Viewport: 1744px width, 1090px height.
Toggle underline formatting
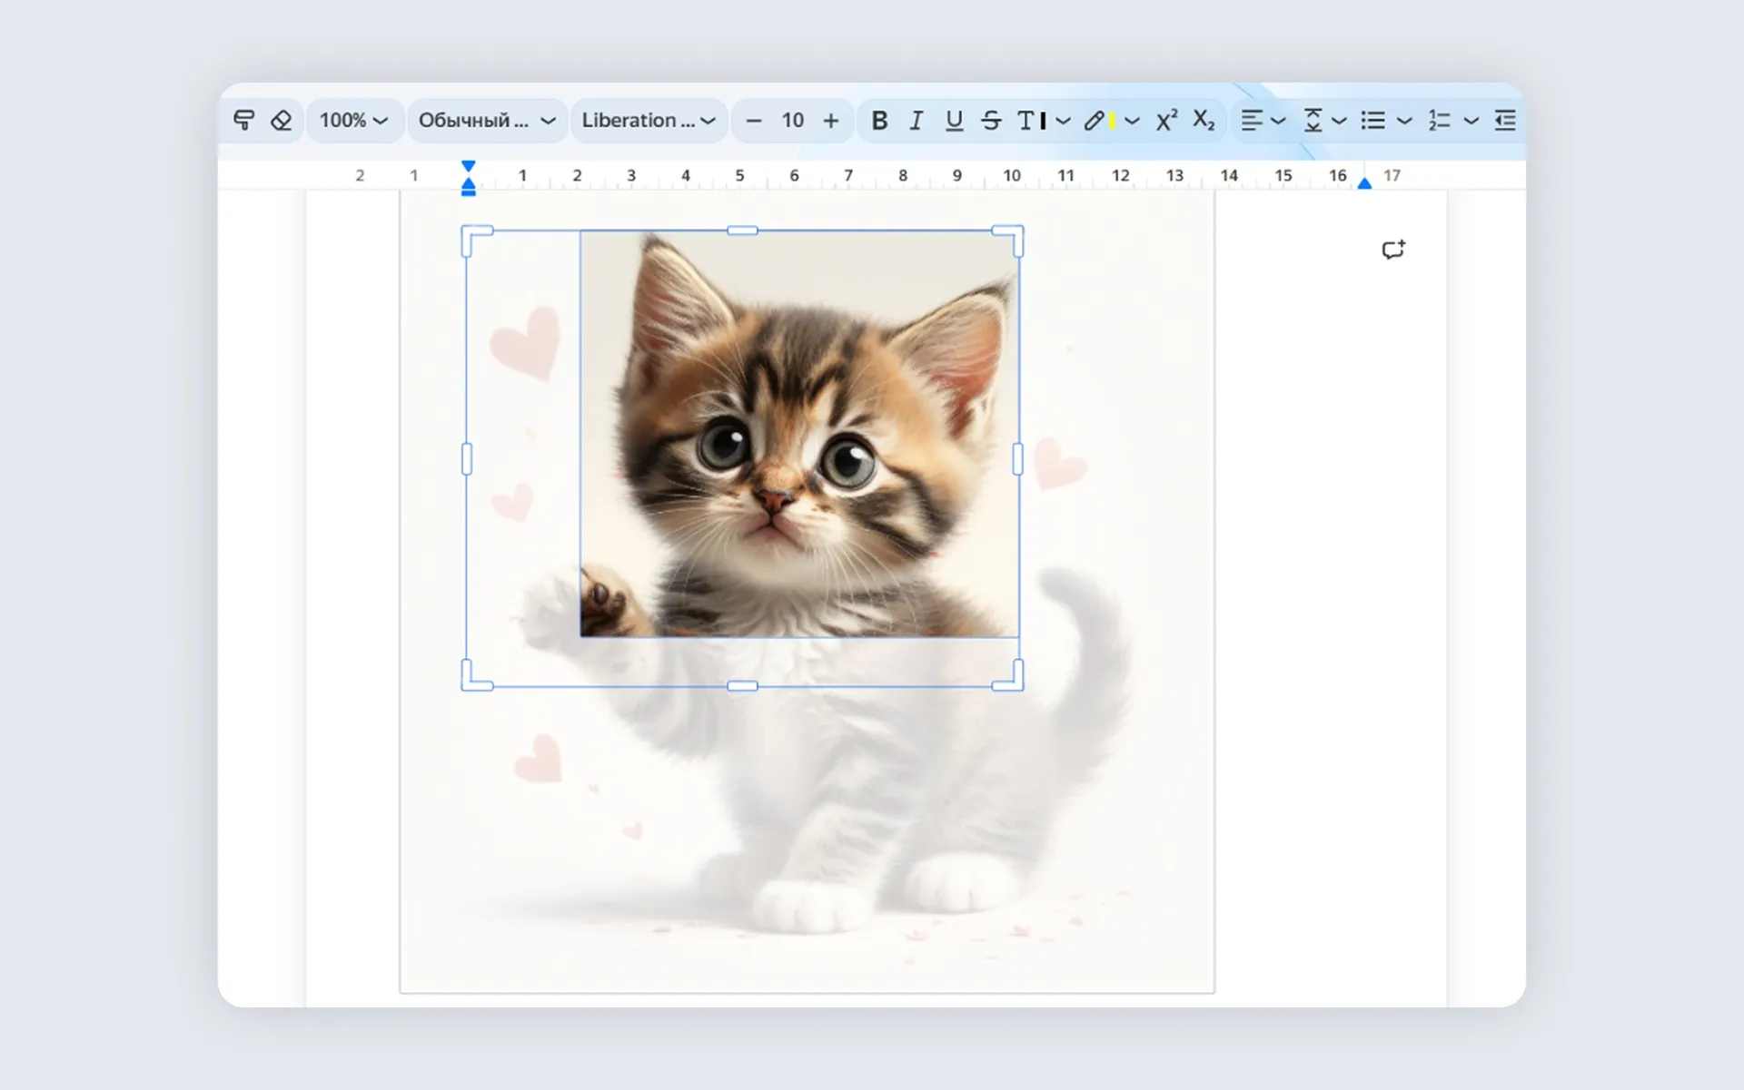tap(954, 121)
